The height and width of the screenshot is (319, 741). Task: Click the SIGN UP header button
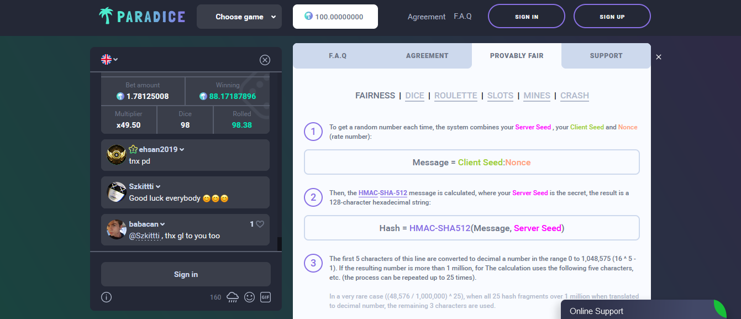pyautogui.click(x=612, y=17)
